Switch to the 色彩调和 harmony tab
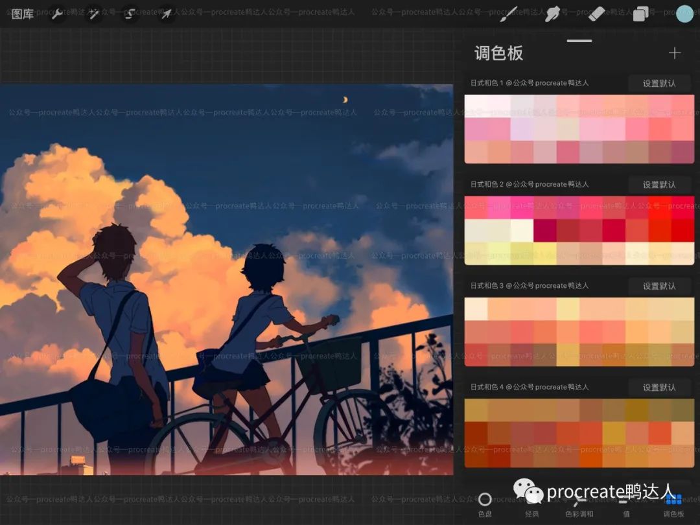The image size is (700, 525). click(579, 505)
